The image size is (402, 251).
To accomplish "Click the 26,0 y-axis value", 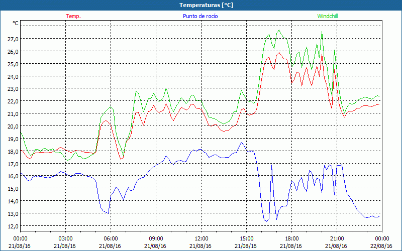I will coord(13,52).
